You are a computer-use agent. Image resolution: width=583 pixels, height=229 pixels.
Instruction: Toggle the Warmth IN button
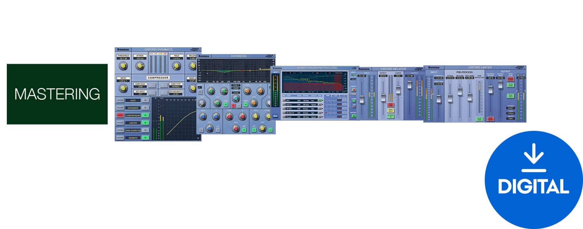tap(145, 137)
